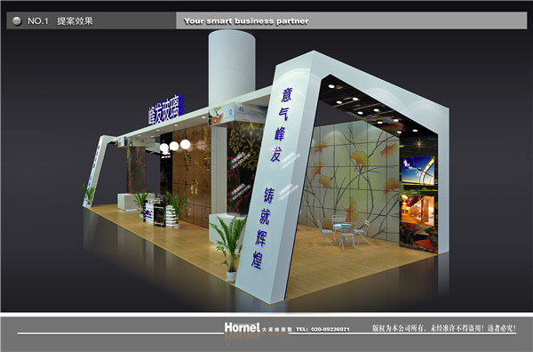Click the blue 峰发玻璃 rooftop sign

click(165, 109)
